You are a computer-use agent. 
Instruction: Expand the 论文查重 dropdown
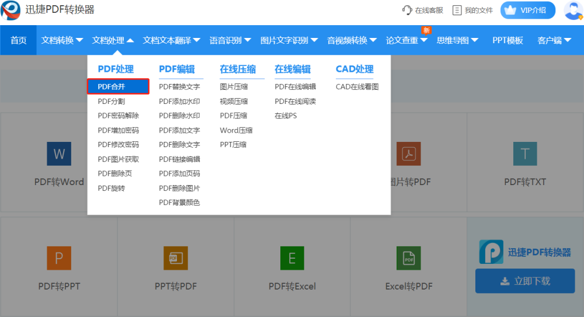(406, 40)
